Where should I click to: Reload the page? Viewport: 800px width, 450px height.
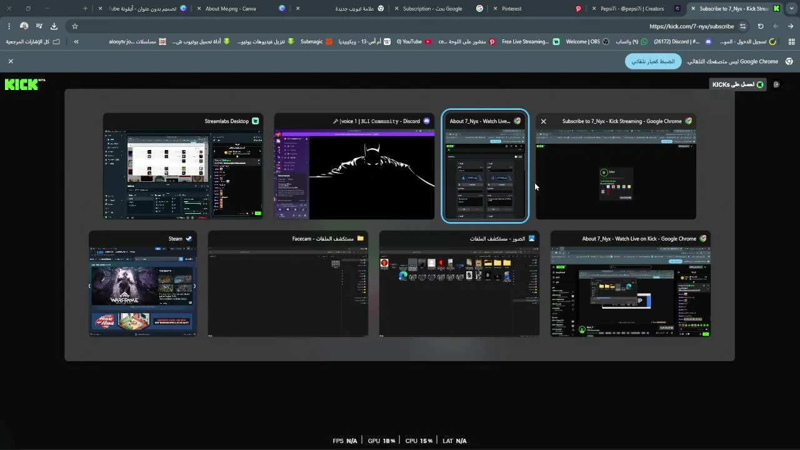(x=761, y=26)
